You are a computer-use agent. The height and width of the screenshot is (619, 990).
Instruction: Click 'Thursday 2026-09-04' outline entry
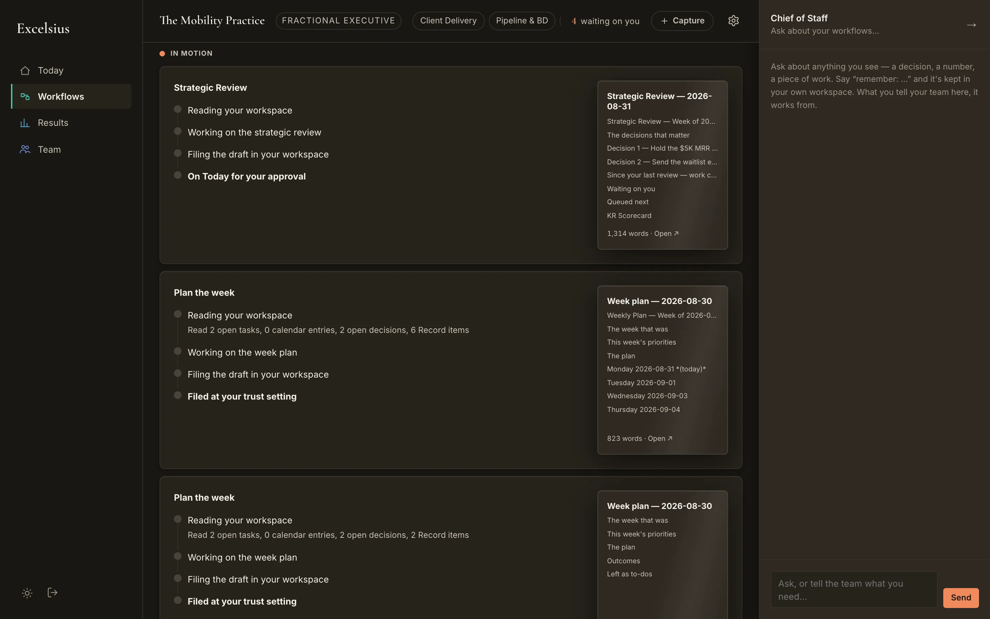pos(643,409)
